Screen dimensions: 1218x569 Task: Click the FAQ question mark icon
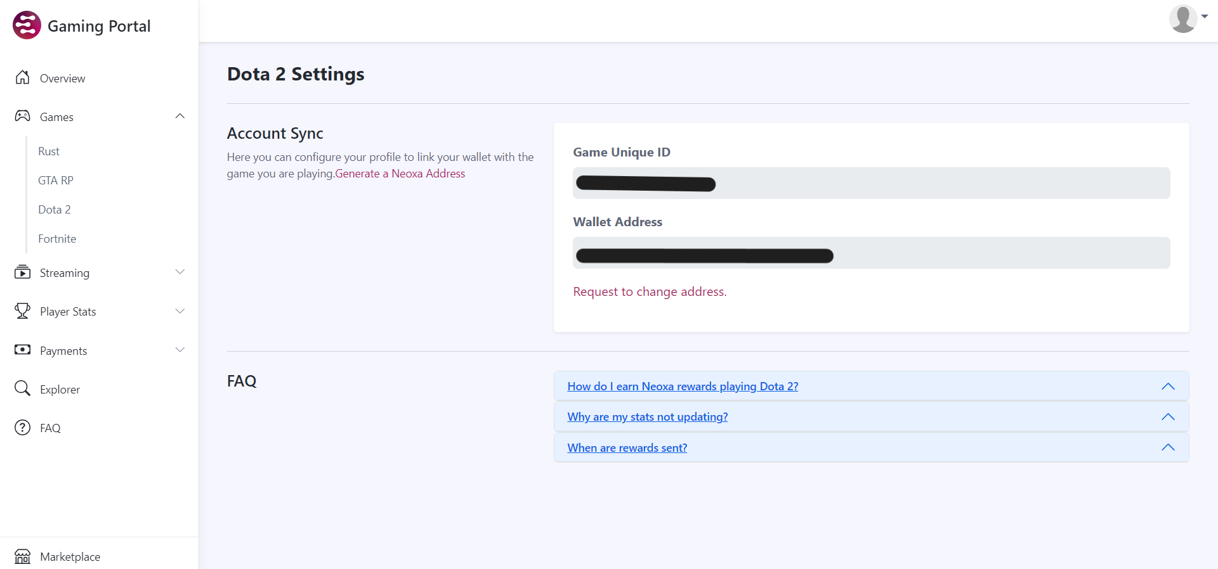click(23, 427)
